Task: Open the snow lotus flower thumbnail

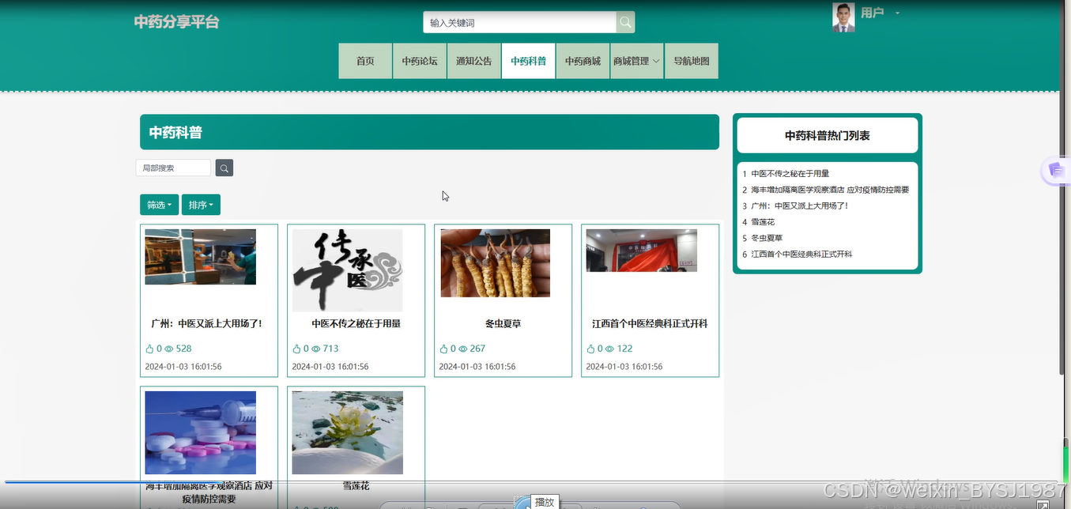Action: (348, 432)
